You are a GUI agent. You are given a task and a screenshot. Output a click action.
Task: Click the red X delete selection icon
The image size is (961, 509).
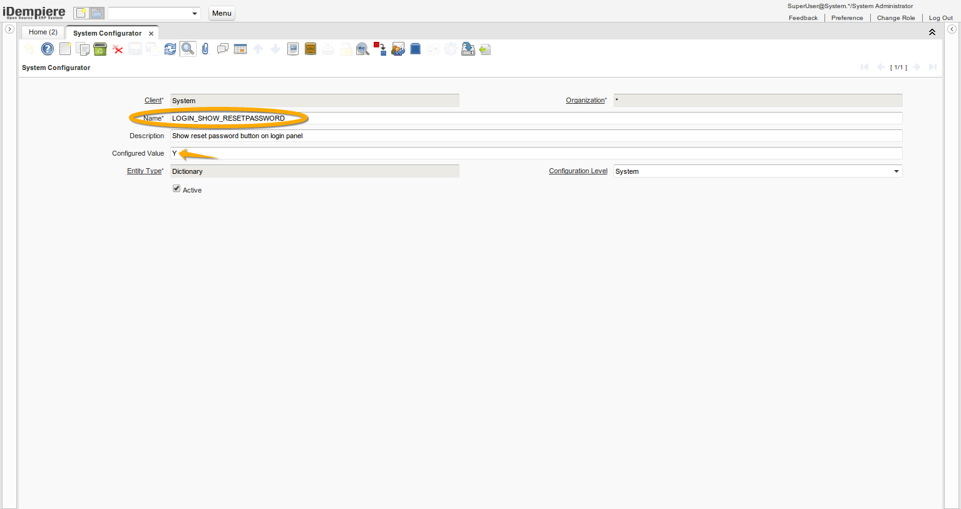coord(118,49)
